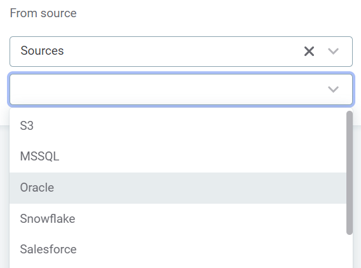Click blank space between Sources text and X
The width and height of the screenshot is (361, 268).
pos(184,51)
